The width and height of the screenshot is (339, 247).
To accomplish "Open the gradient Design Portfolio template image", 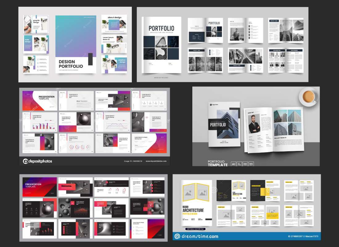I will [75, 44].
